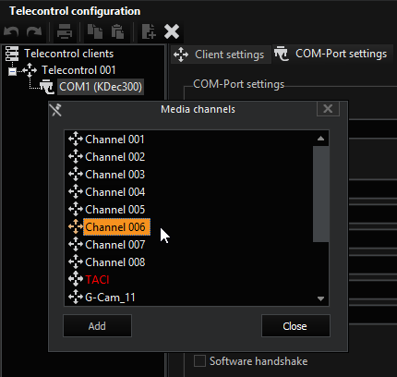The image size is (397, 377).
Task: Click the undo arrow icon in toolbar
Action: (x=11, y=31)
